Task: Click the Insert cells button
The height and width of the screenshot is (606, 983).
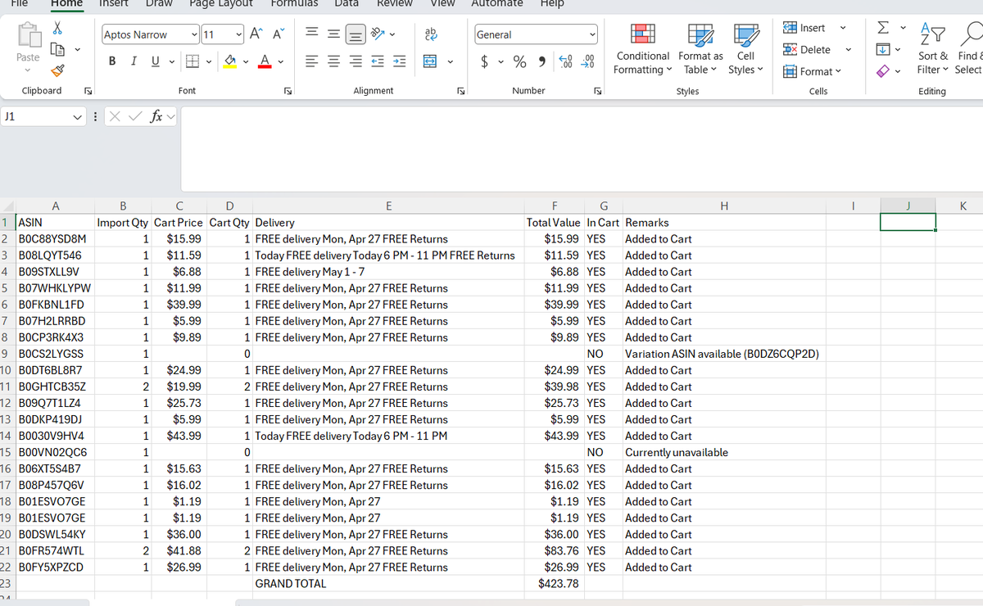Action: point(806,28)
